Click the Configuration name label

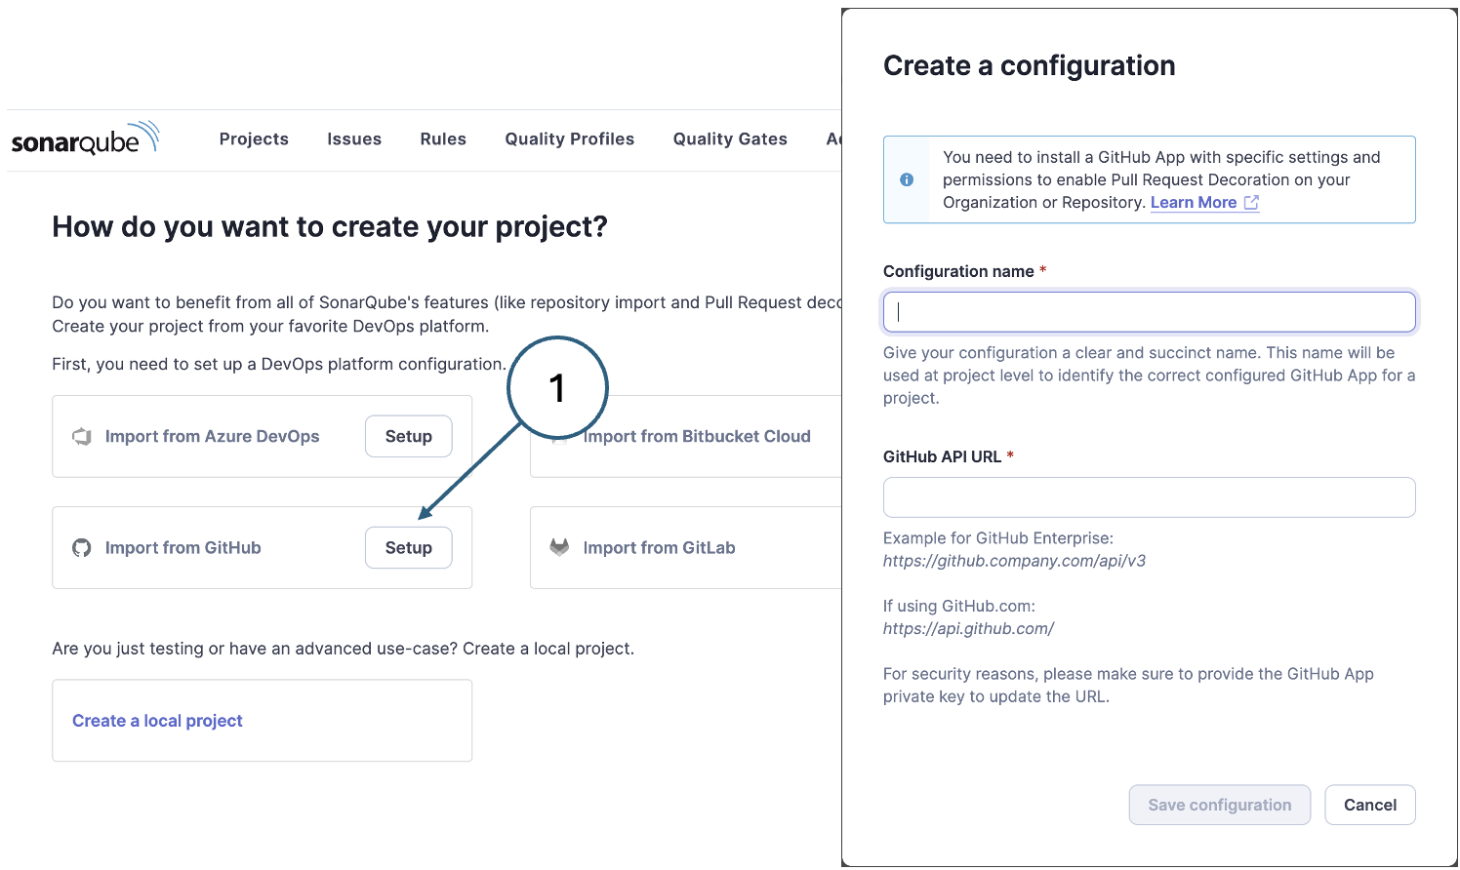click(x=958, y=272)
